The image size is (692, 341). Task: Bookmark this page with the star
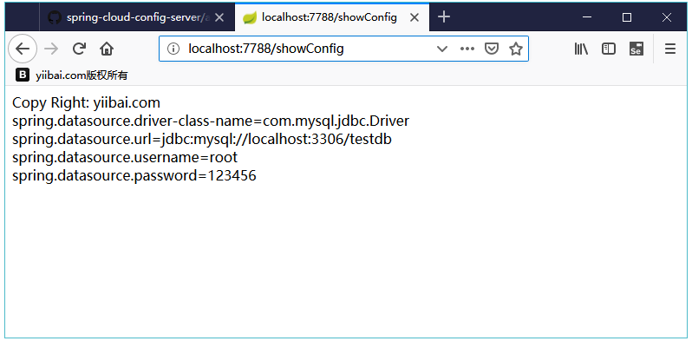[x=515, y=49]
